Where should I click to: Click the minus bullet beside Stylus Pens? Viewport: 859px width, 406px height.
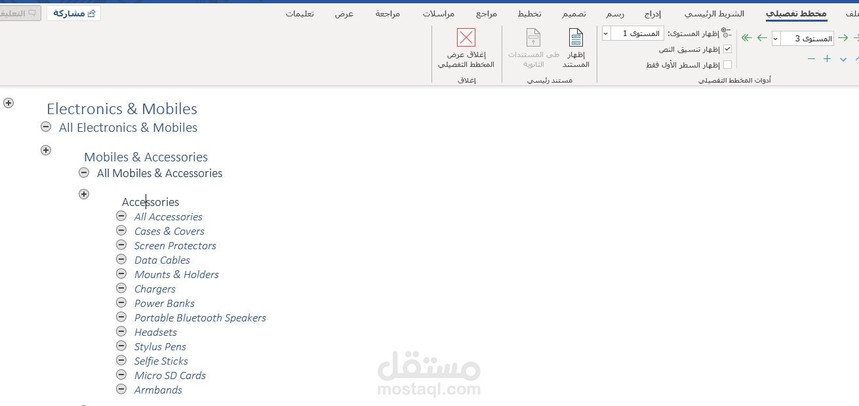[121, 346]
